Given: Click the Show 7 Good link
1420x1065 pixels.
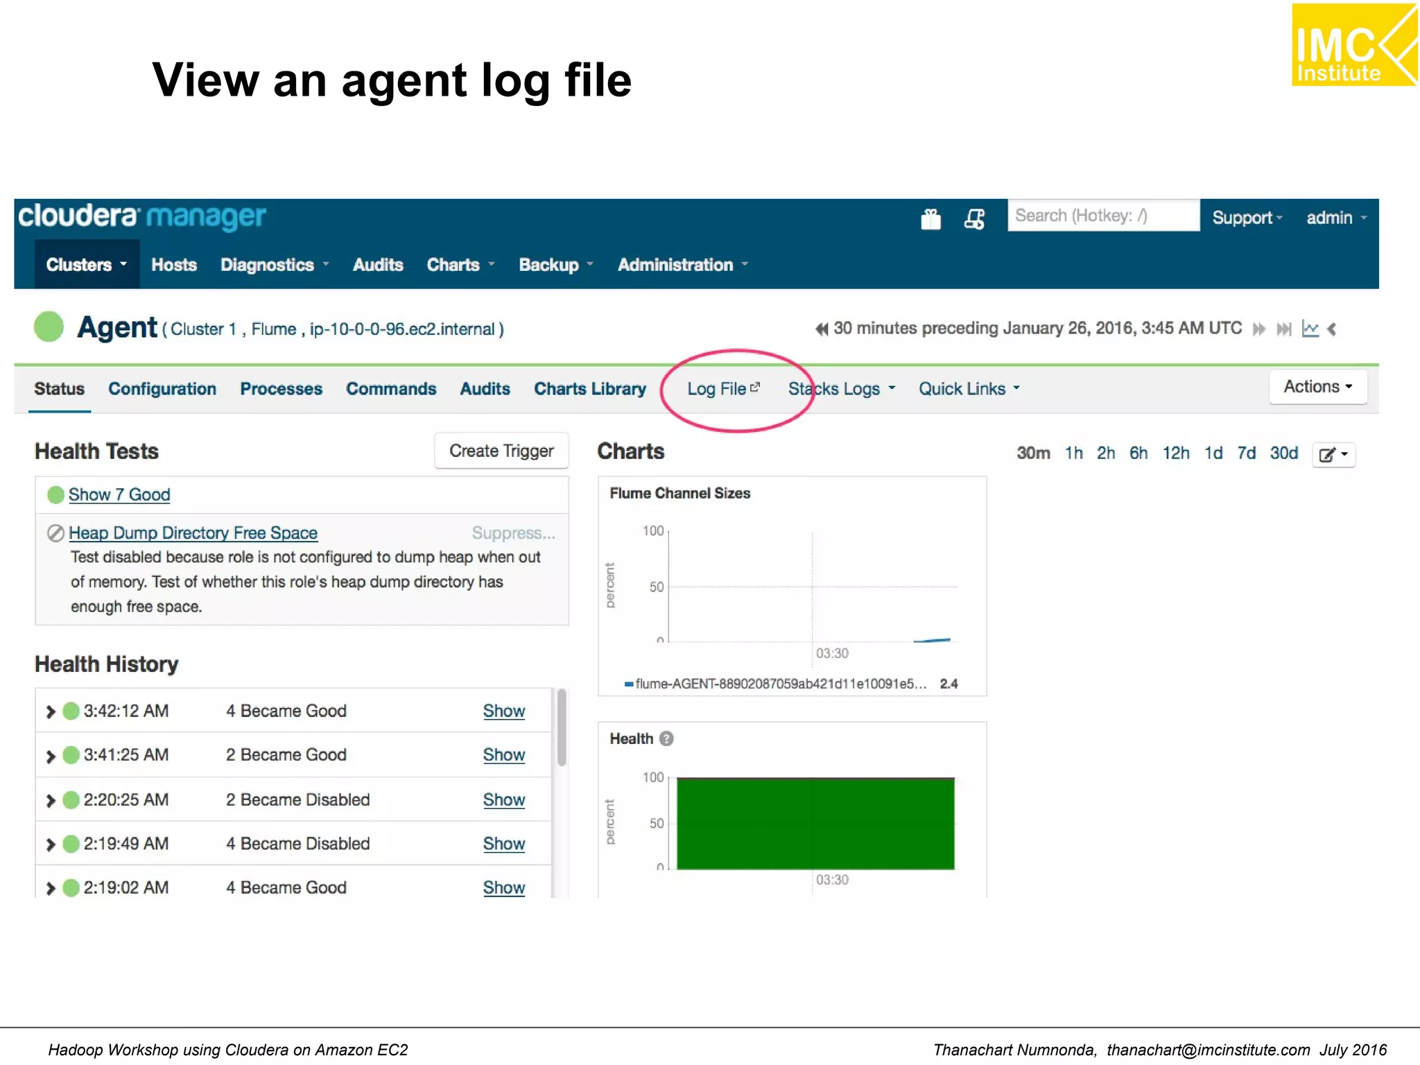Looking at the screenshot, I should pyautogui.click(x=119, y=494).
